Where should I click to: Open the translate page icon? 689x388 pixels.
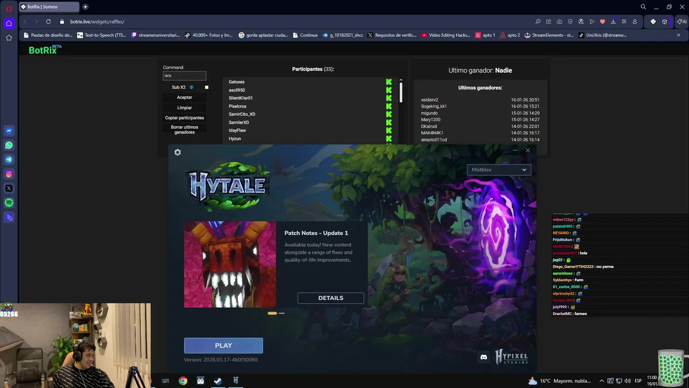click(x=581, y=22)
